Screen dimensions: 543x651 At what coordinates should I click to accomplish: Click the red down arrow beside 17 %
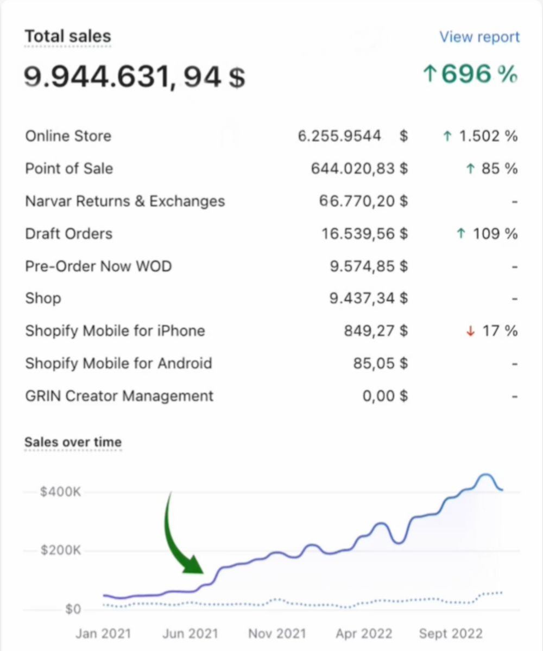(470, 331)
